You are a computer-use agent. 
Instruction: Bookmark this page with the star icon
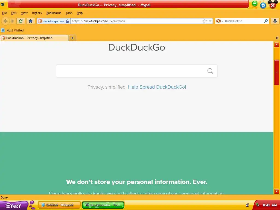[205, 21]
